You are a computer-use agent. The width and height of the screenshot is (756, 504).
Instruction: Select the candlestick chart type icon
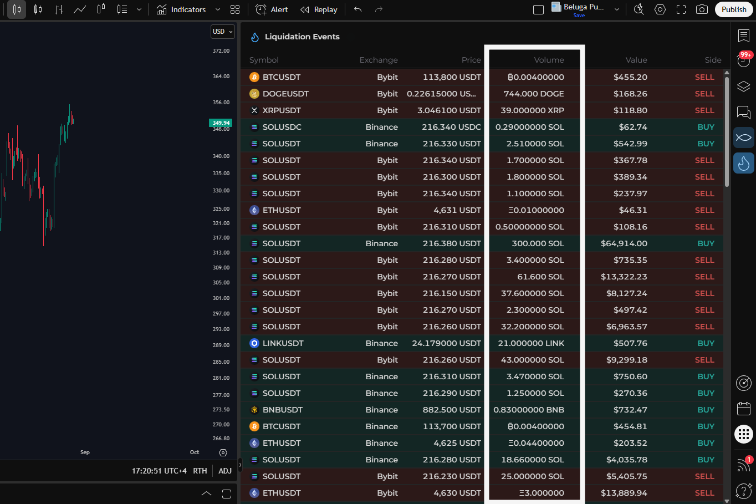pyautogui.click(x=17, y=9)
